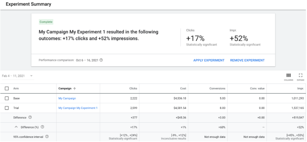Viewport: 307px width, 142px height.
Task: Click the Experiment Summary heading
Action: coord(29,4)
